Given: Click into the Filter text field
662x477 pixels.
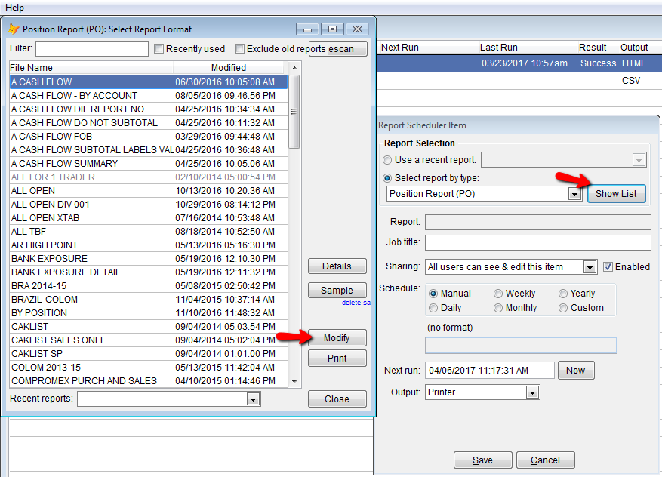Looking at the screenshot, I should (92, 48).
